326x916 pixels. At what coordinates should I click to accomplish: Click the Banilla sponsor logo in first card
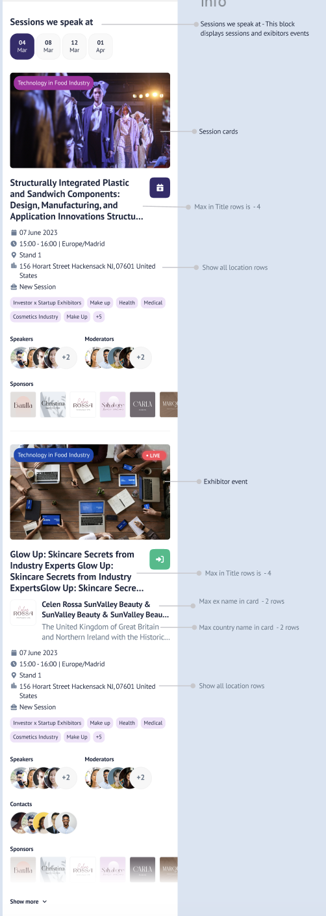click(23, 405)
